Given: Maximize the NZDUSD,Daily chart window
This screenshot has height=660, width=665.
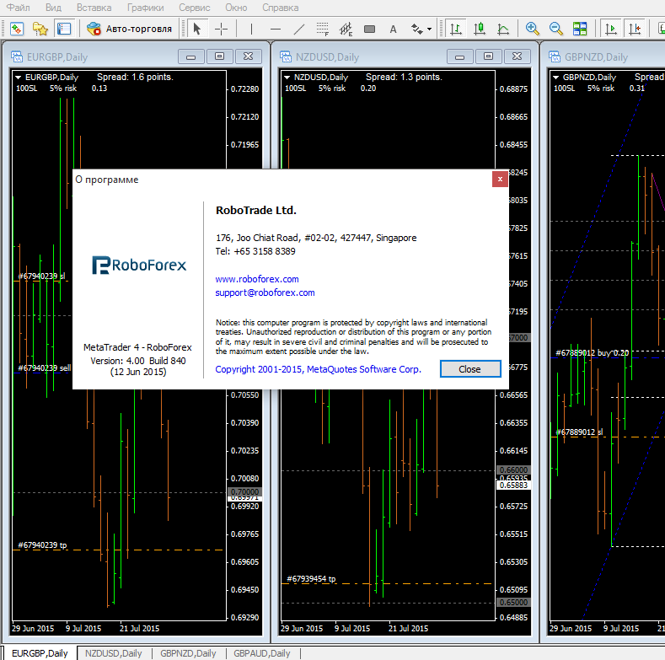Looking at the screenshot, I should tap(489, 56).
